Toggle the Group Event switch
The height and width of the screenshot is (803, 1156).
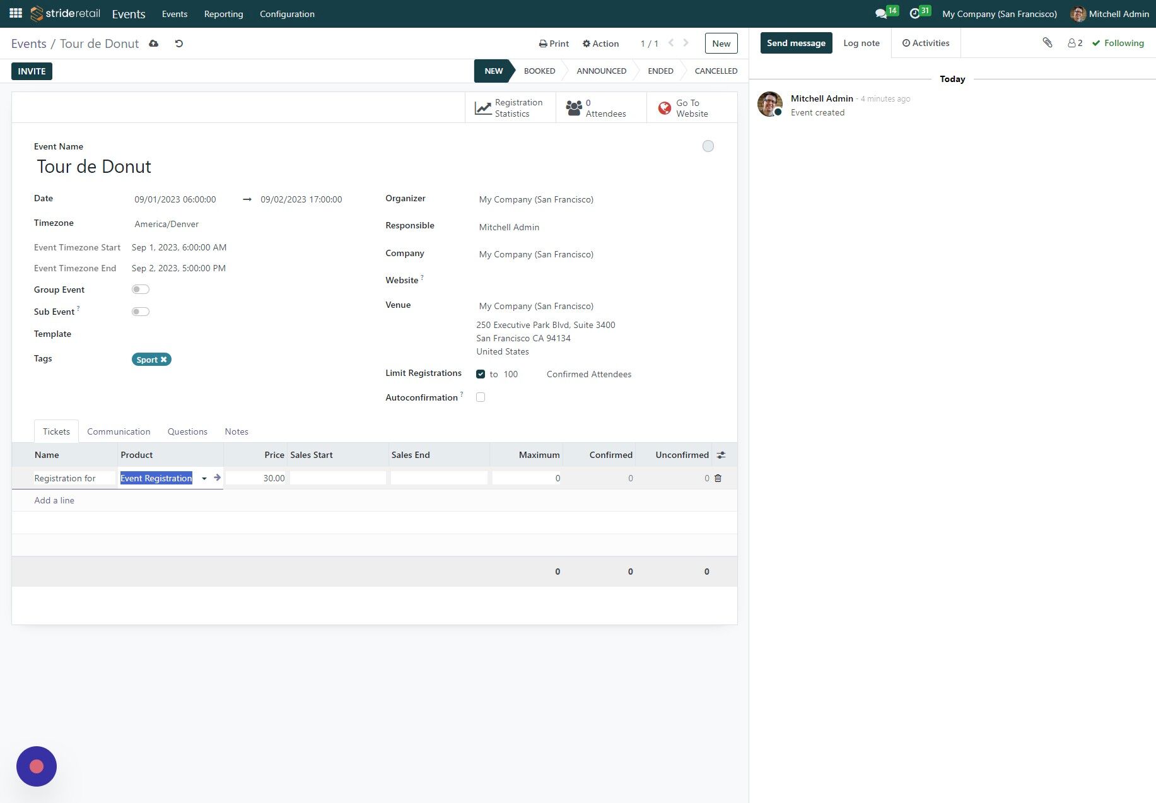pyautogui.click(x=141, y=290)
